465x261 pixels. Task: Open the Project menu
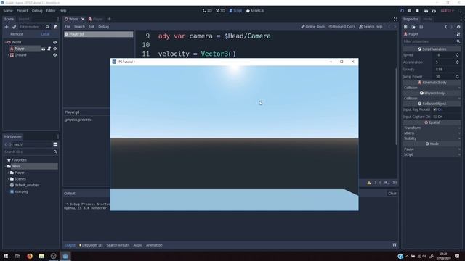pyautogui.click(x=23, y=11)
